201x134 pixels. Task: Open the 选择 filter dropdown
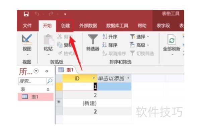click(139, 37)
